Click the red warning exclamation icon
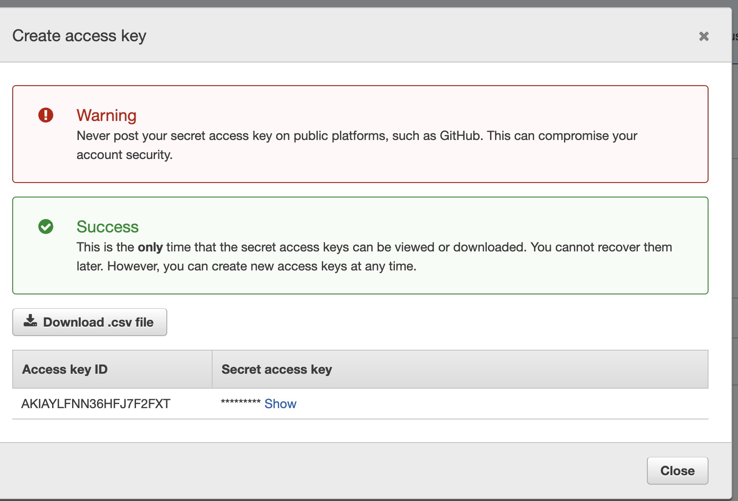Image resolution: width=738 pixels, height=501 pixels. pyautogui.click(x=46, y=115)
